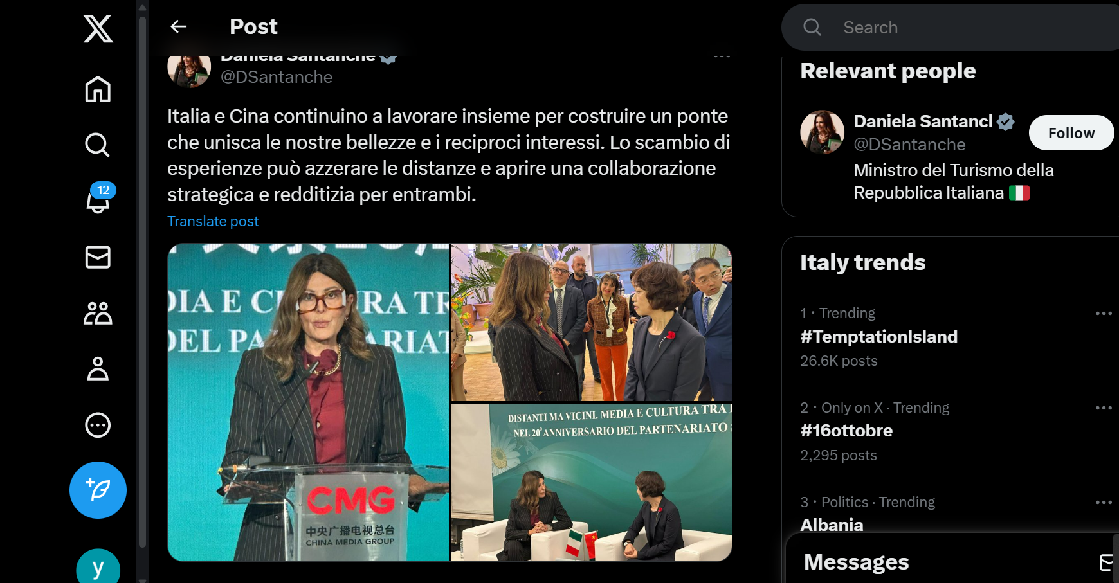Image resolution: width=1119 pixels, height=583 pixels.
Task: Open Communities people icon
Action: tap(98, 313)
